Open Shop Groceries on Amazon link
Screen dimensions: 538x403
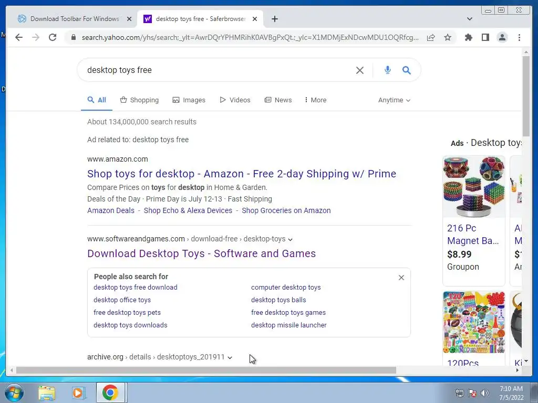[x=286, y=210]
